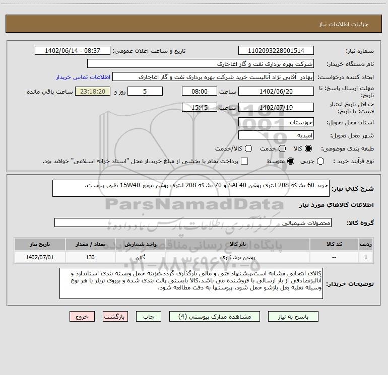Click the general need description text box
388x375 pixels.
coord(191,188)
